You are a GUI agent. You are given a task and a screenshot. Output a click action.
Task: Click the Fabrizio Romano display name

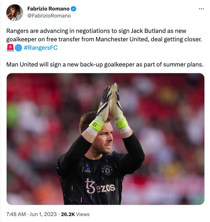coord(48,9)
